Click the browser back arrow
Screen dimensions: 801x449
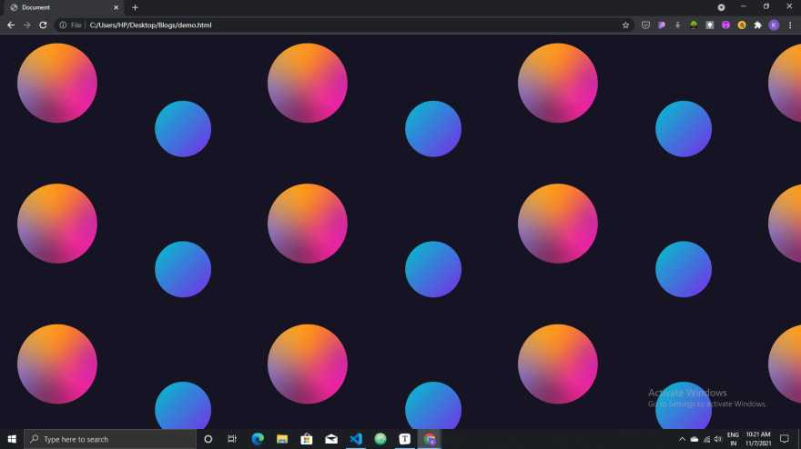tap(11, 25)
